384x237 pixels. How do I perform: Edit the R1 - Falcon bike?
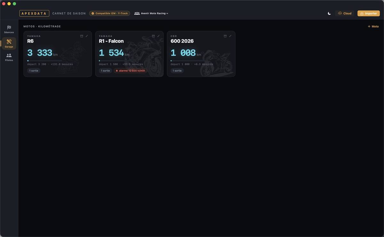click(x=158, y=36)
